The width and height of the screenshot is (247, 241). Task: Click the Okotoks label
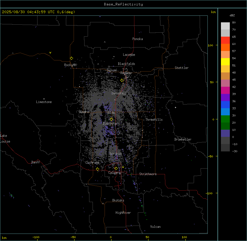coord(118,200)
